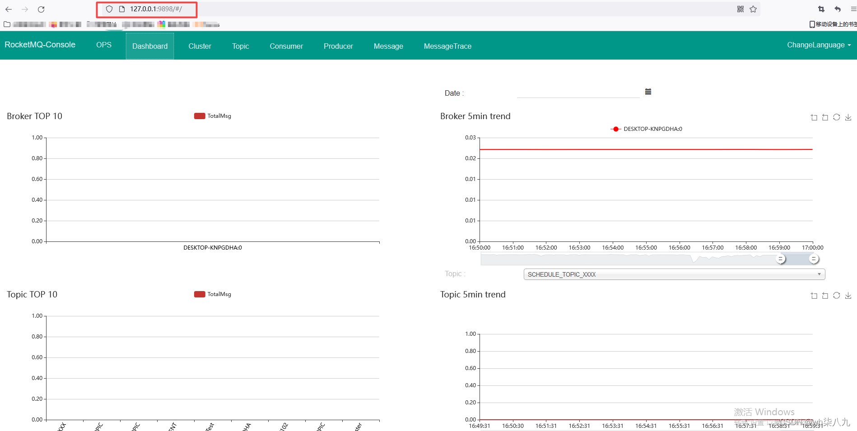Screen dimensions: 857x431
Task: Switch to the Consumer page
Action: click(x=286, y=46)
